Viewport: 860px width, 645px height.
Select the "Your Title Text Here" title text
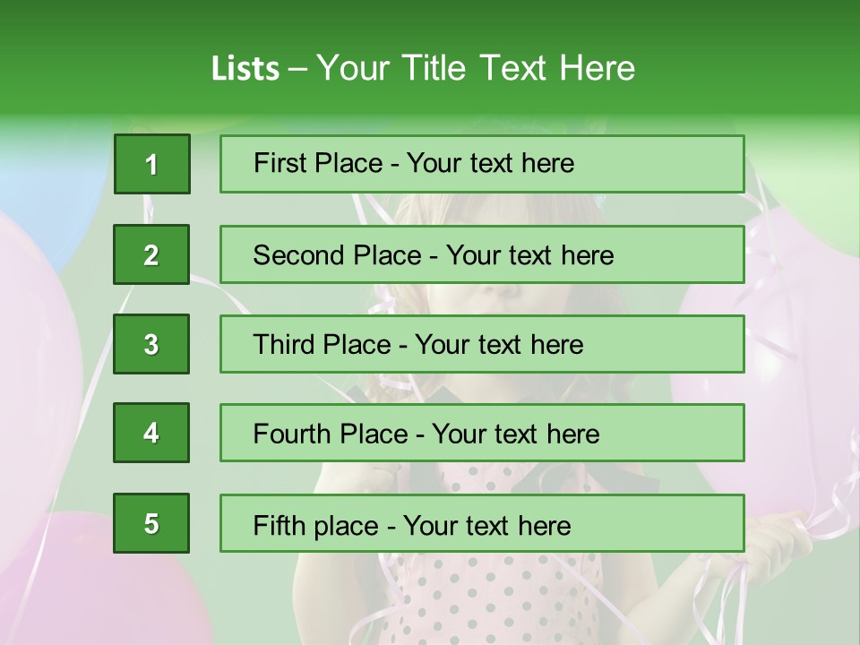tap(476, 68)
